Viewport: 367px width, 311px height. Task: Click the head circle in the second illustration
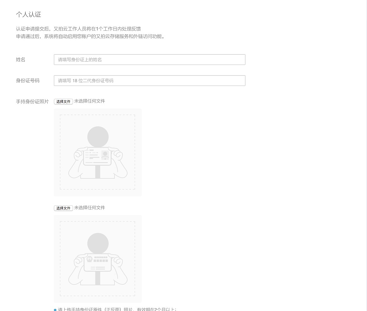[98, 244]
